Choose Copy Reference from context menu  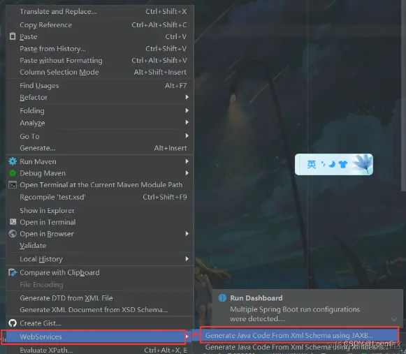tap(100, 25)
